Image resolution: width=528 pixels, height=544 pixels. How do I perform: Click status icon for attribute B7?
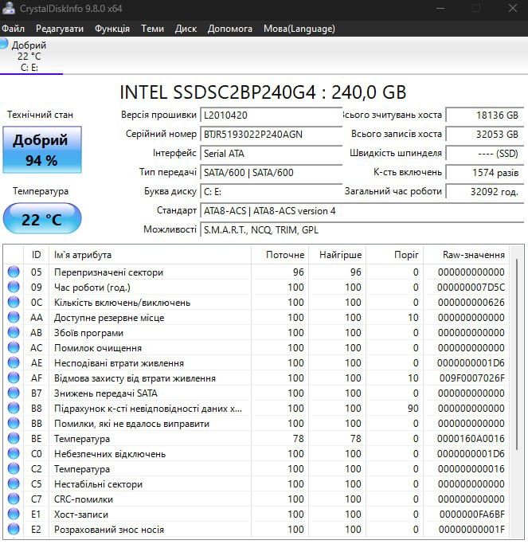point(14,393)
